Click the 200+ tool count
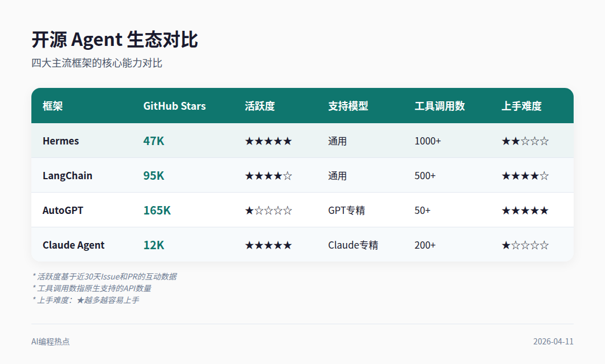Image resolution: width=605 pixels, height=364 pixels. (425, 245)
